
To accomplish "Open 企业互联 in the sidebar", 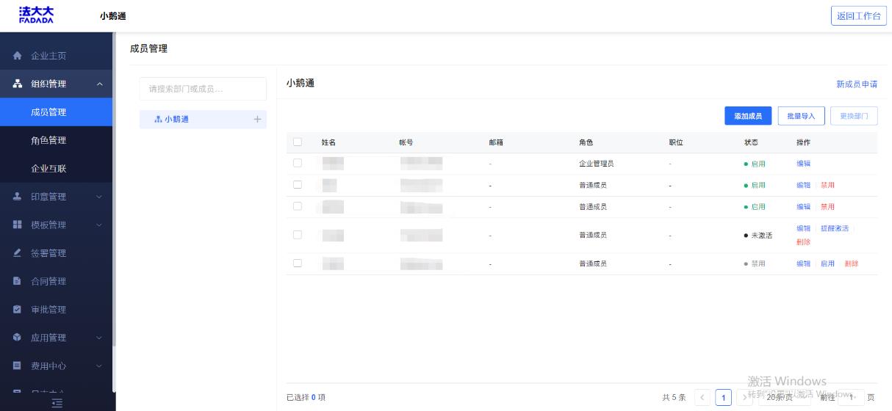I will point(56,169).
